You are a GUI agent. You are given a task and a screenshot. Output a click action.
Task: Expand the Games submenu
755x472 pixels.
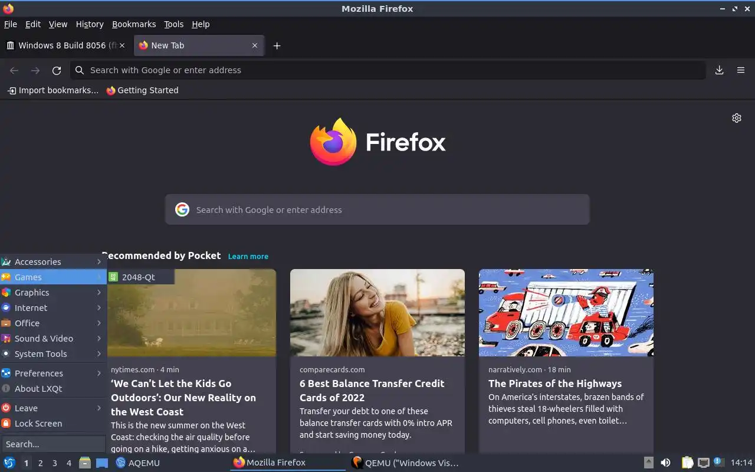coord(53,277)
